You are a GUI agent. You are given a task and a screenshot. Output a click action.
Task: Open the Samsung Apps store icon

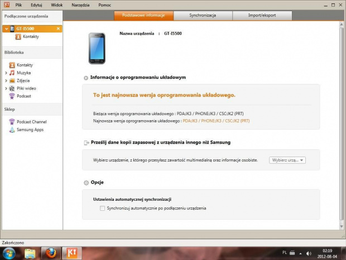[x=12, y=130]
